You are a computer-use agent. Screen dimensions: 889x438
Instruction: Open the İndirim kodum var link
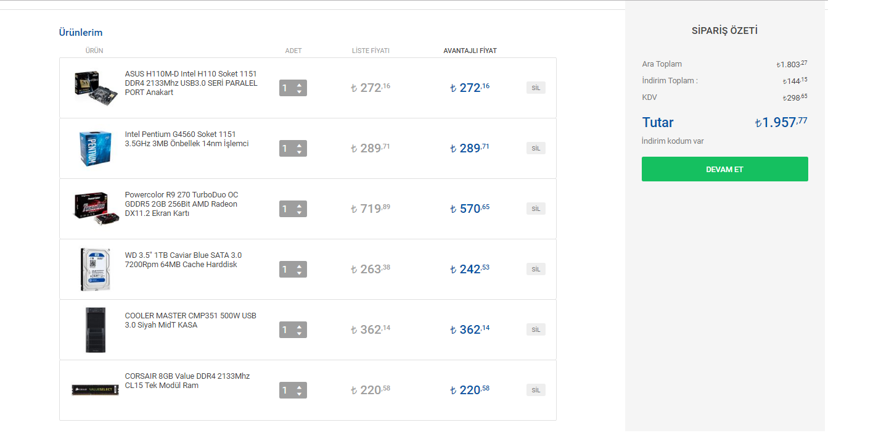[673, 141]
